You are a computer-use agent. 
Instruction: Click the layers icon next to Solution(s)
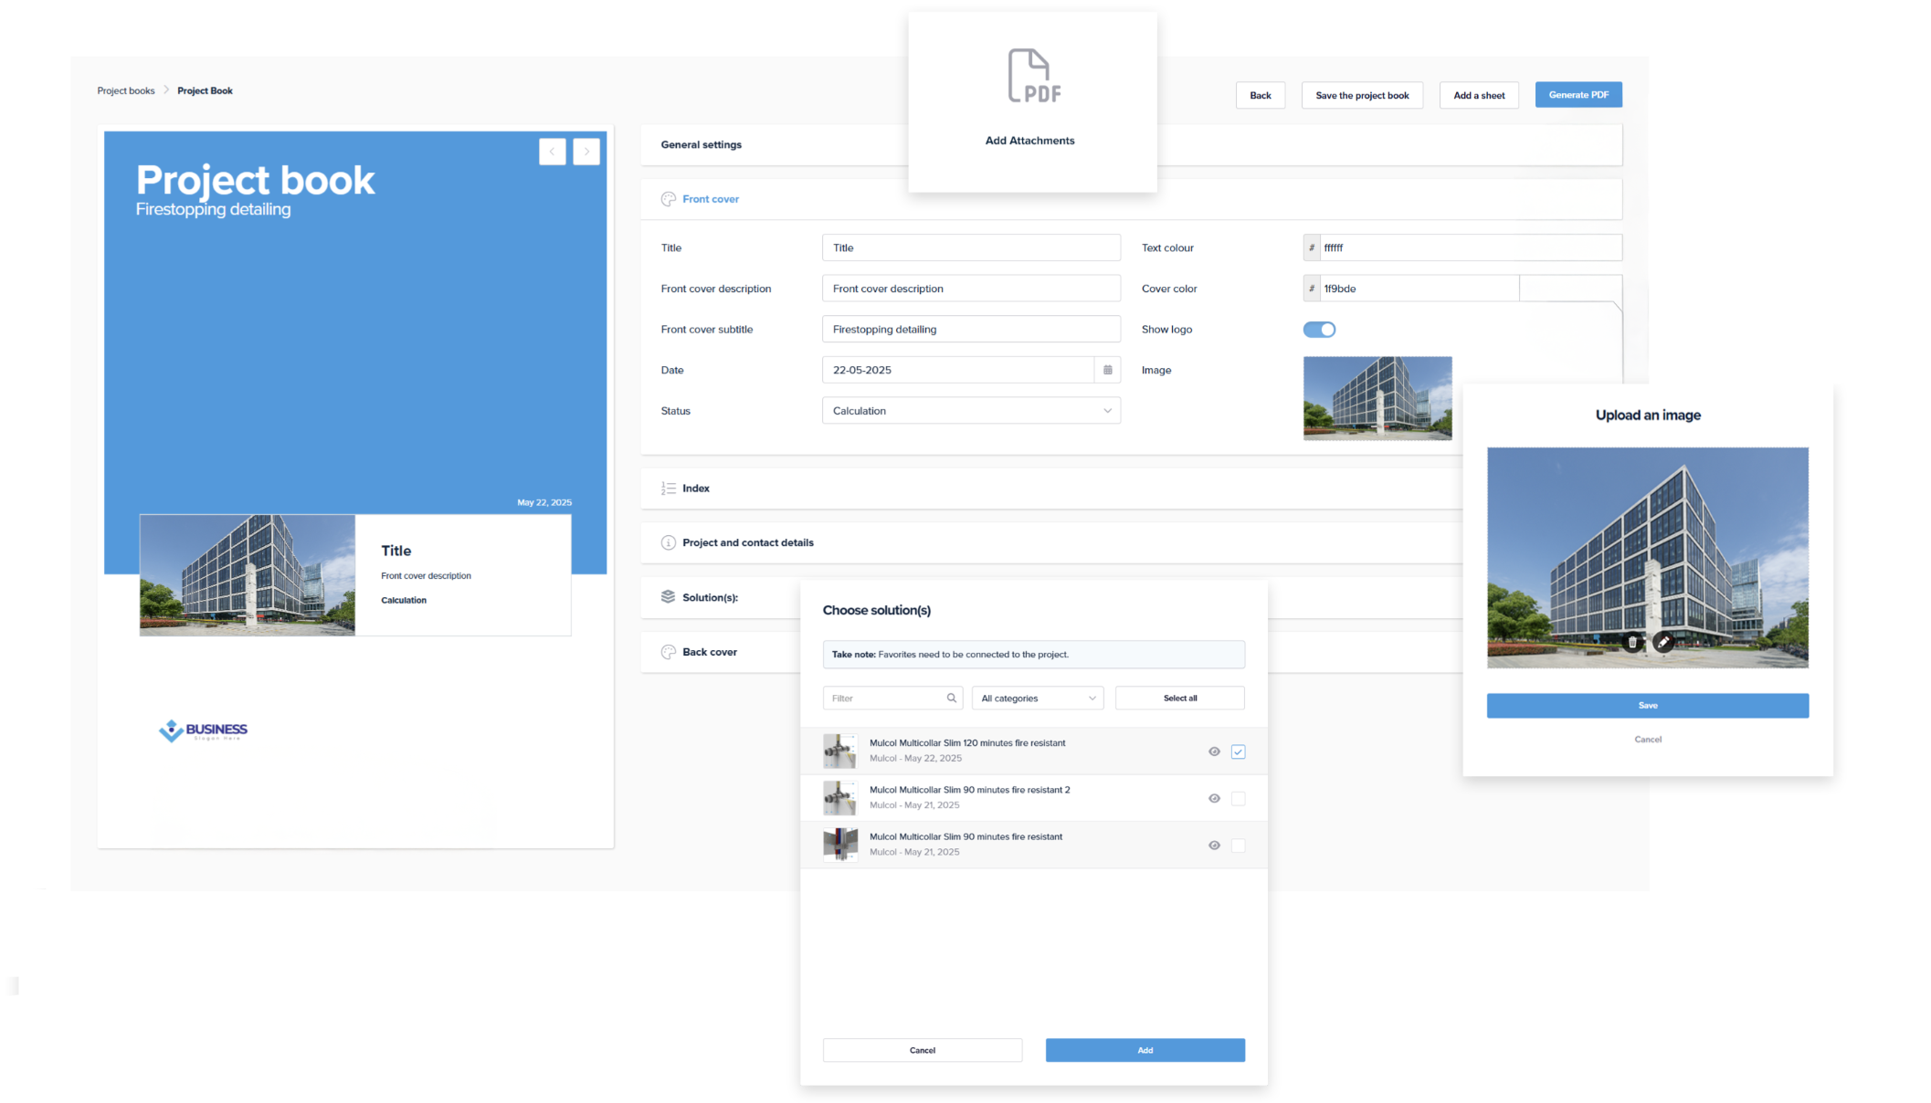tap(668, 596)
